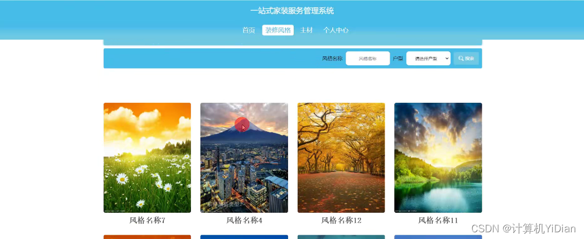584x239 pixels.
Task: Open the partially visible blue thumbnail below 风格名称4
Action: (x=245, y=237)
